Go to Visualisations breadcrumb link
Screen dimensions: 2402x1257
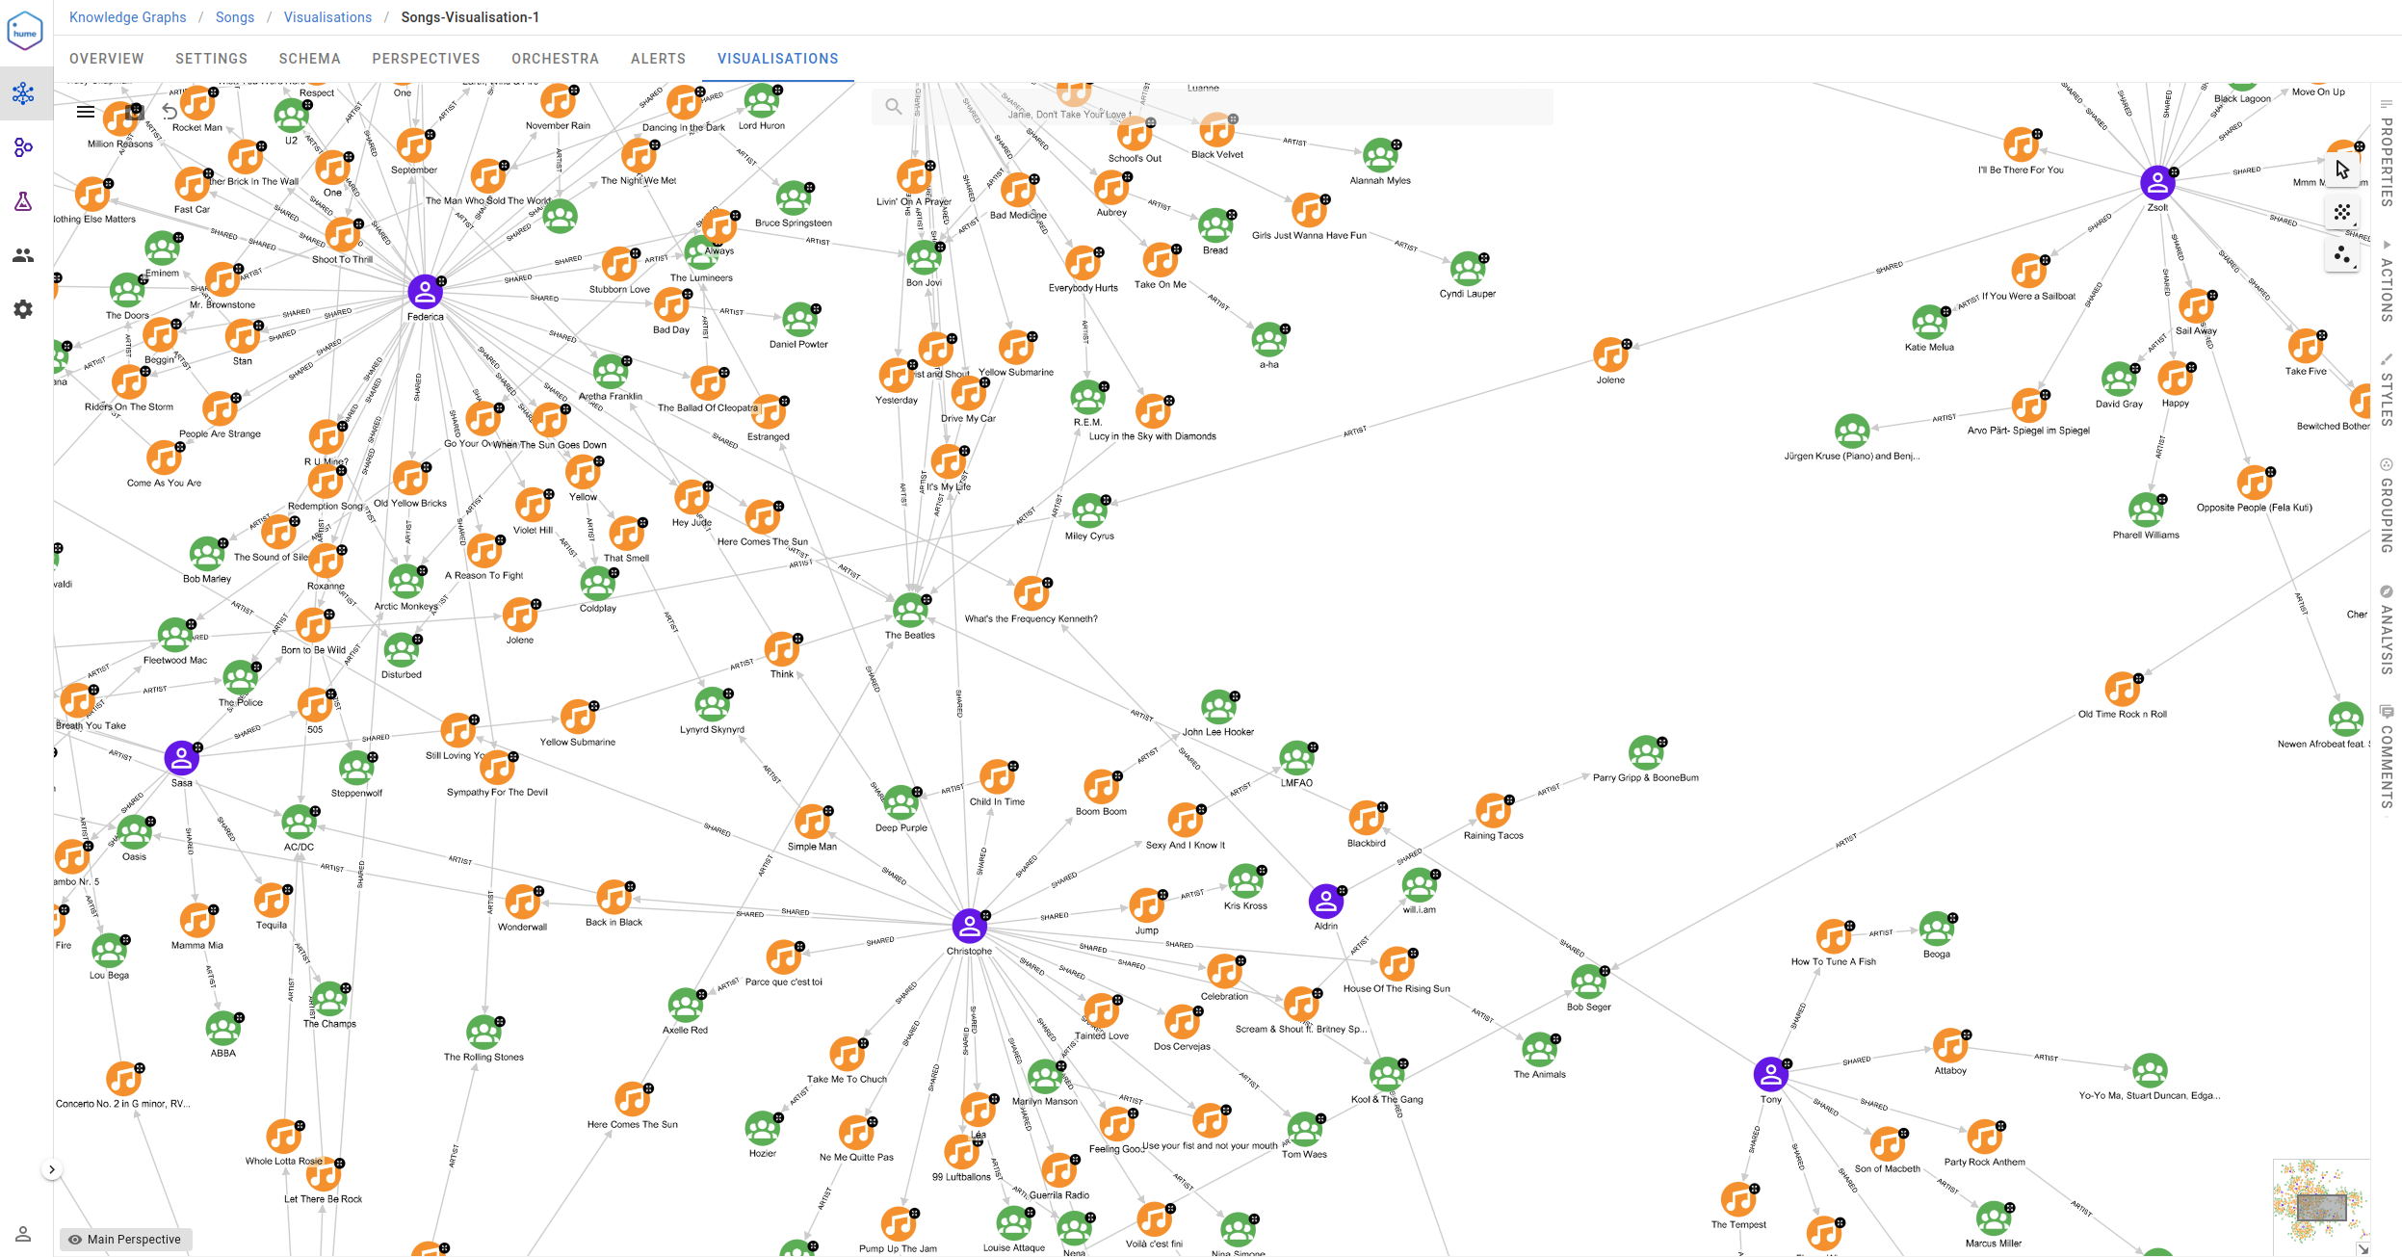(x=327, y=17)
